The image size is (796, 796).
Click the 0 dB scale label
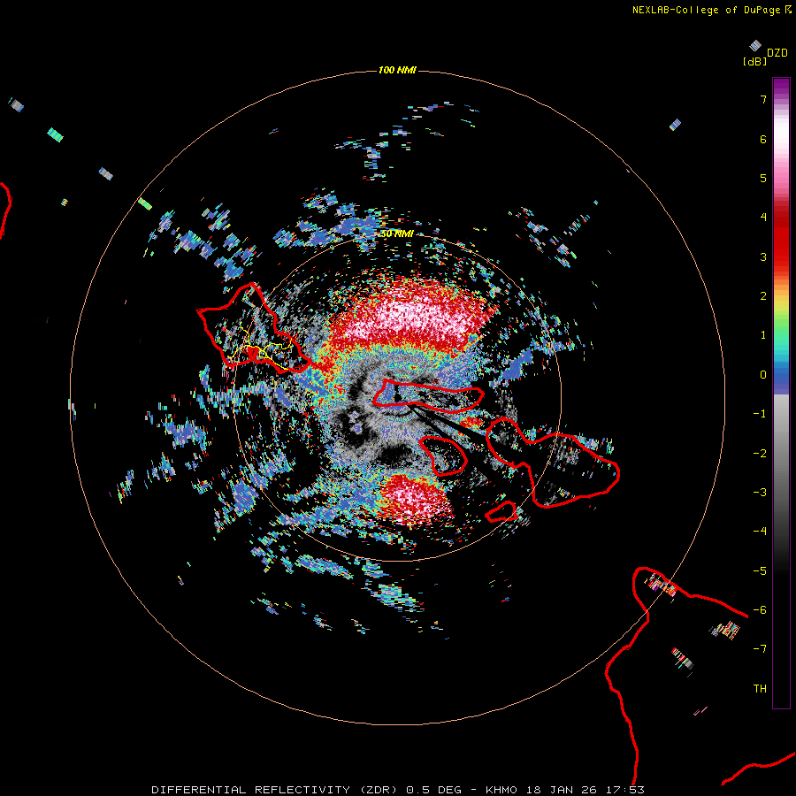click(x=763, y=375)
